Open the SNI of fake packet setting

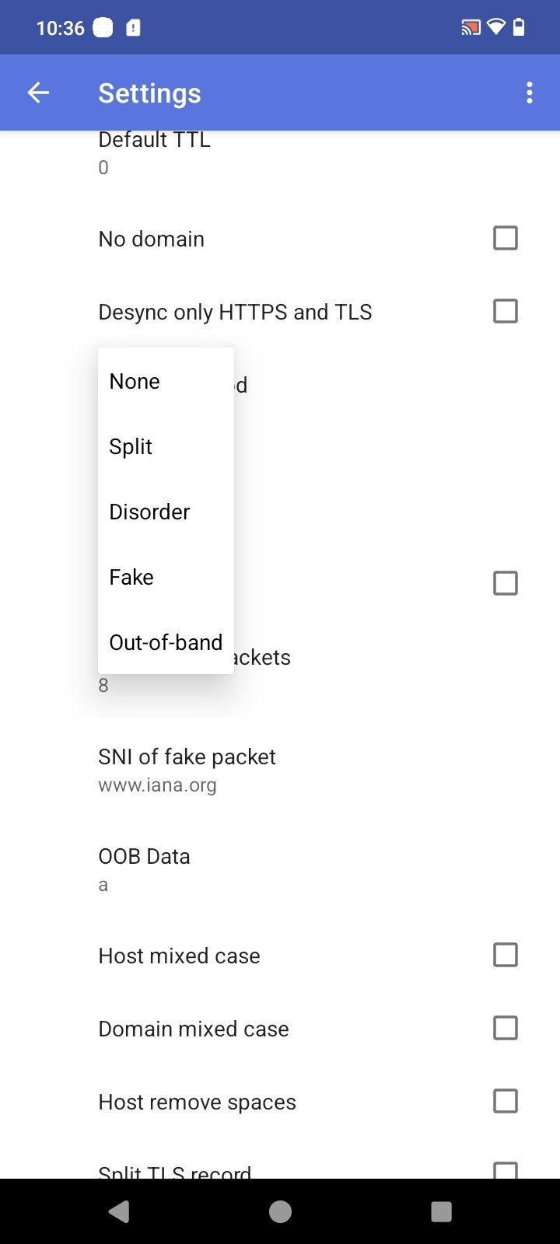tap(187, 770)
